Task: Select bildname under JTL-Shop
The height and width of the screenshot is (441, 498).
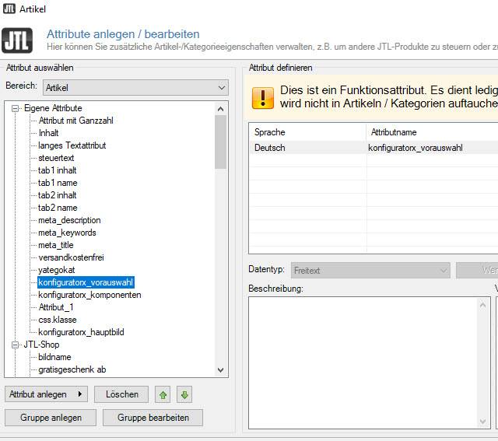Action: tap(54, 357)
